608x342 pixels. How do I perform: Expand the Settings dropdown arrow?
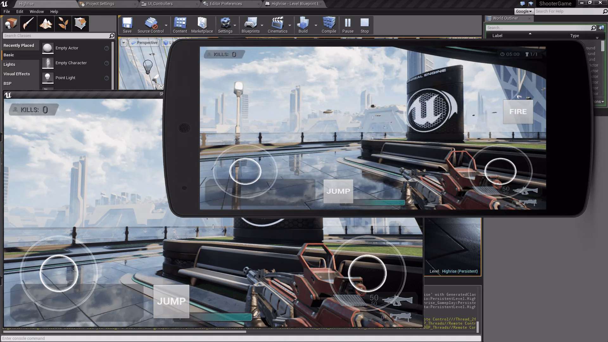[x=235, y=25]
